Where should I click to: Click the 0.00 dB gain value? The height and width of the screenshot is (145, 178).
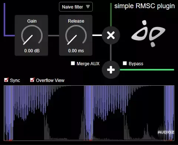coord(32,51)
